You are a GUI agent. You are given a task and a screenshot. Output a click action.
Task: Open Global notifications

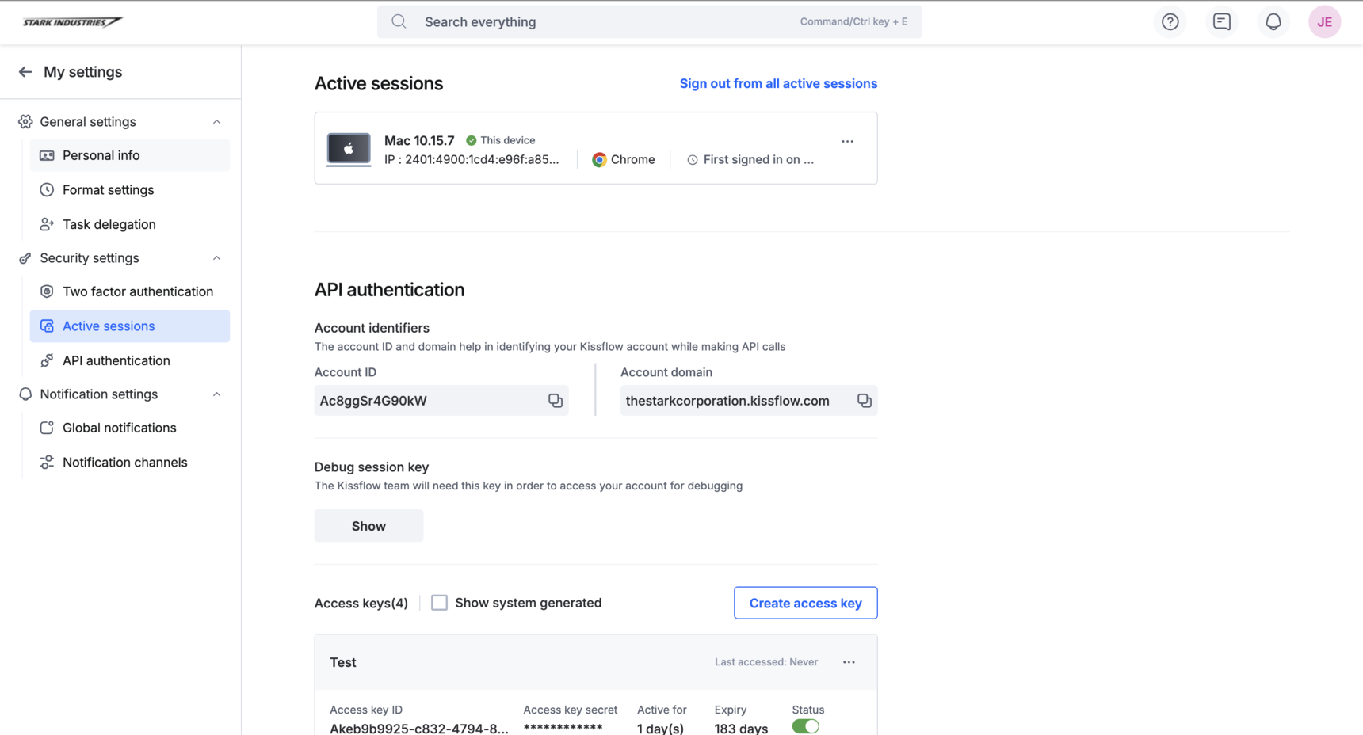point(130,428)
